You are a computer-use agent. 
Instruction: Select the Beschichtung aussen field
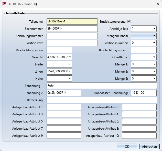pos(144,50)
